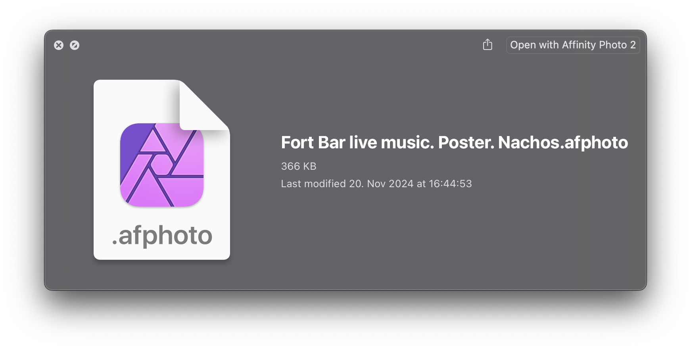
Task: Open file with Affinity Photo 2
Action: [573, 45]
